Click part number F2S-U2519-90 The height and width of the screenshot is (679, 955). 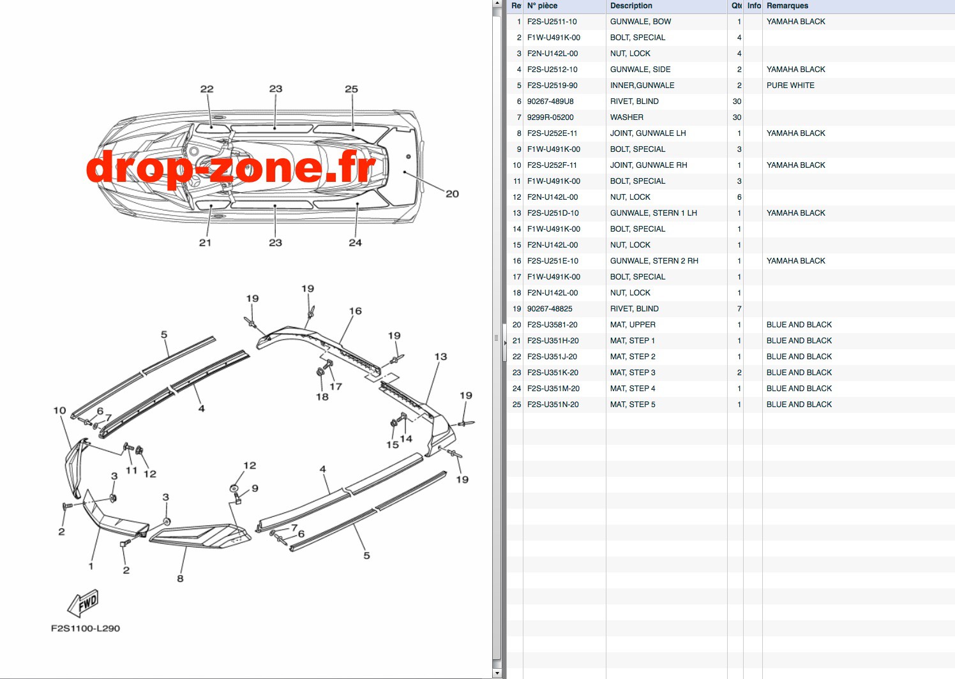pyautogui.click(x=552, y=86)
